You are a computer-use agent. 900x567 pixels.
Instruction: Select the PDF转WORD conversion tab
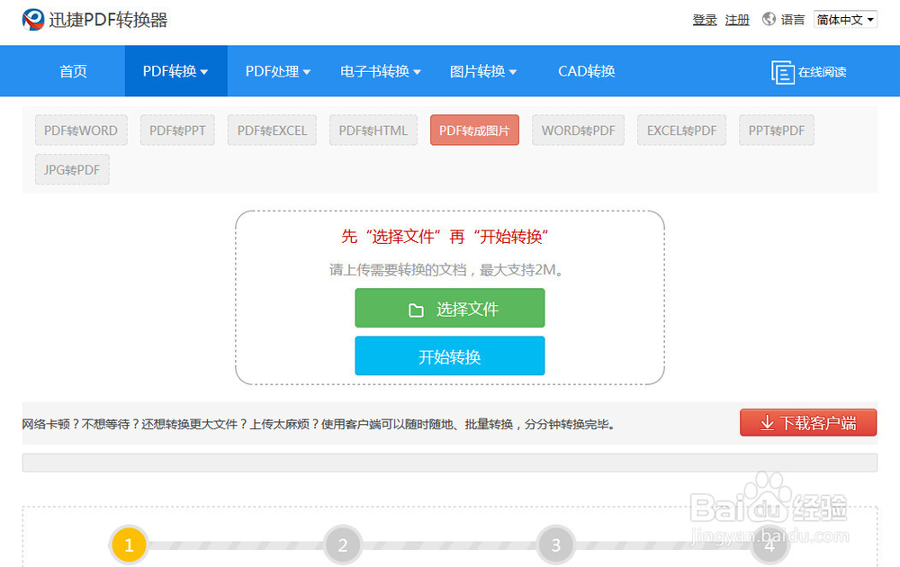click(81, 130)
